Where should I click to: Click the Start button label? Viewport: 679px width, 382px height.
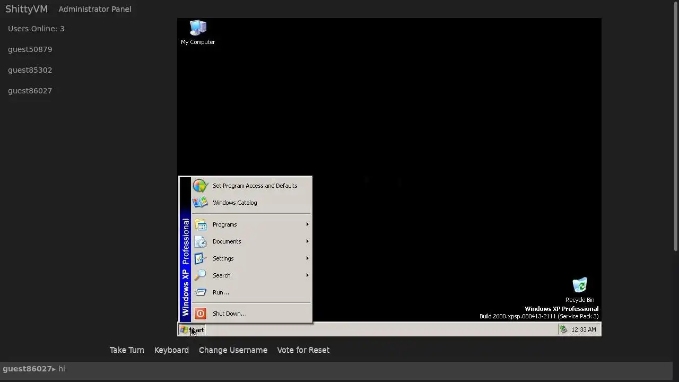click(x=197, y=330)
